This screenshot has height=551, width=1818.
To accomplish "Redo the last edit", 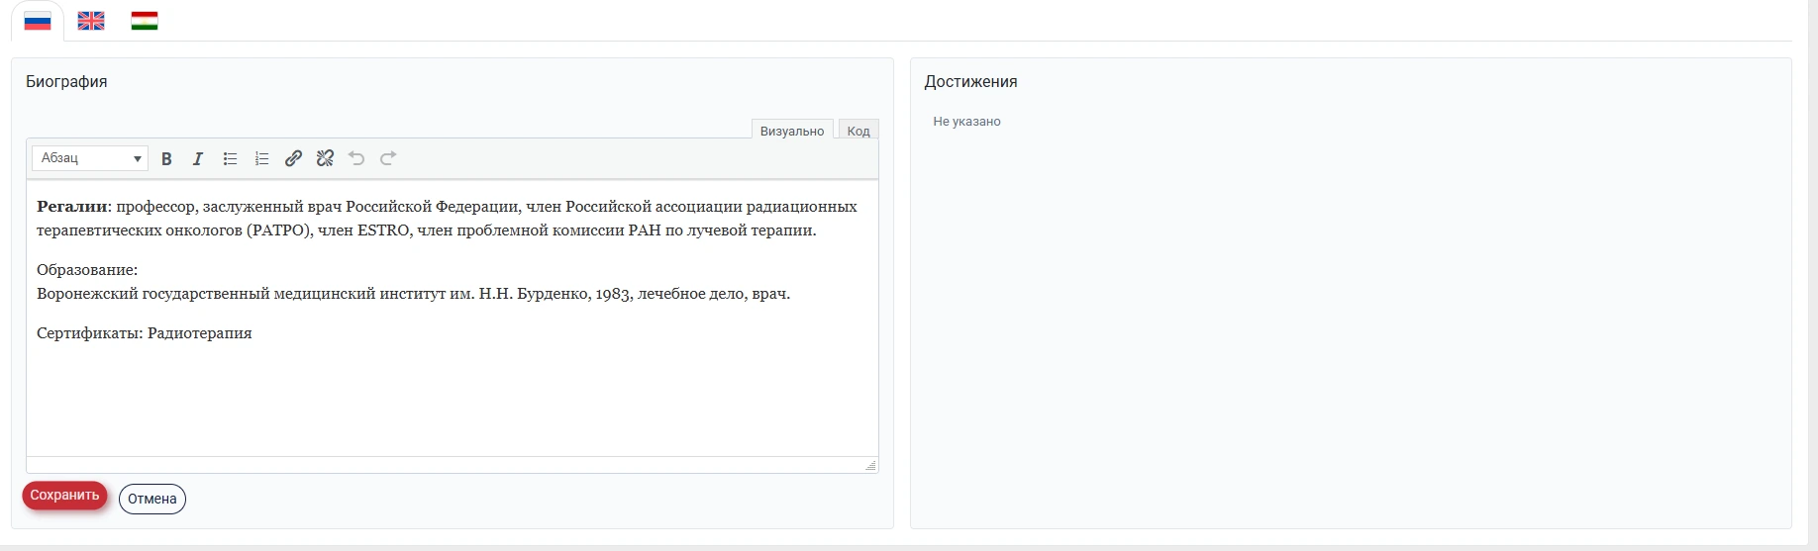I will [388, 158].
